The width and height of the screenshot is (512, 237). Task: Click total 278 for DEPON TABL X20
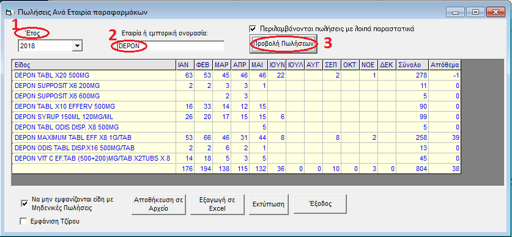point(412,75)
